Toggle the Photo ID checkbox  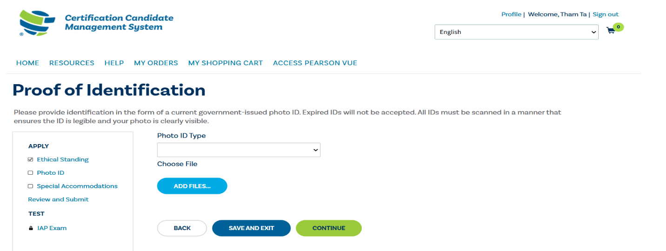point(31,173)
